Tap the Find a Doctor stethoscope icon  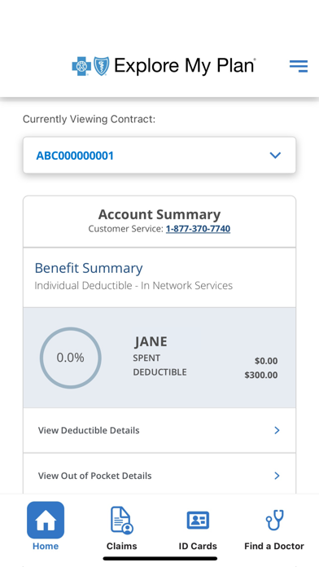(274, 520)
